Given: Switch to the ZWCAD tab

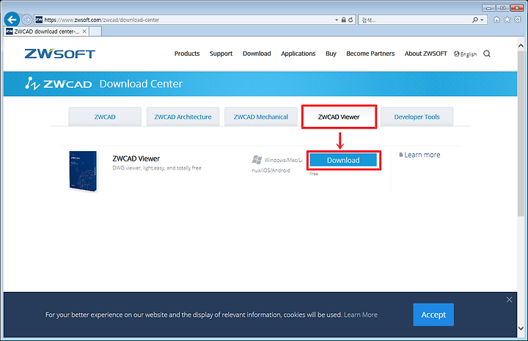Looking at the screenshot, I should pyautogui.click(x=105, y=117).
